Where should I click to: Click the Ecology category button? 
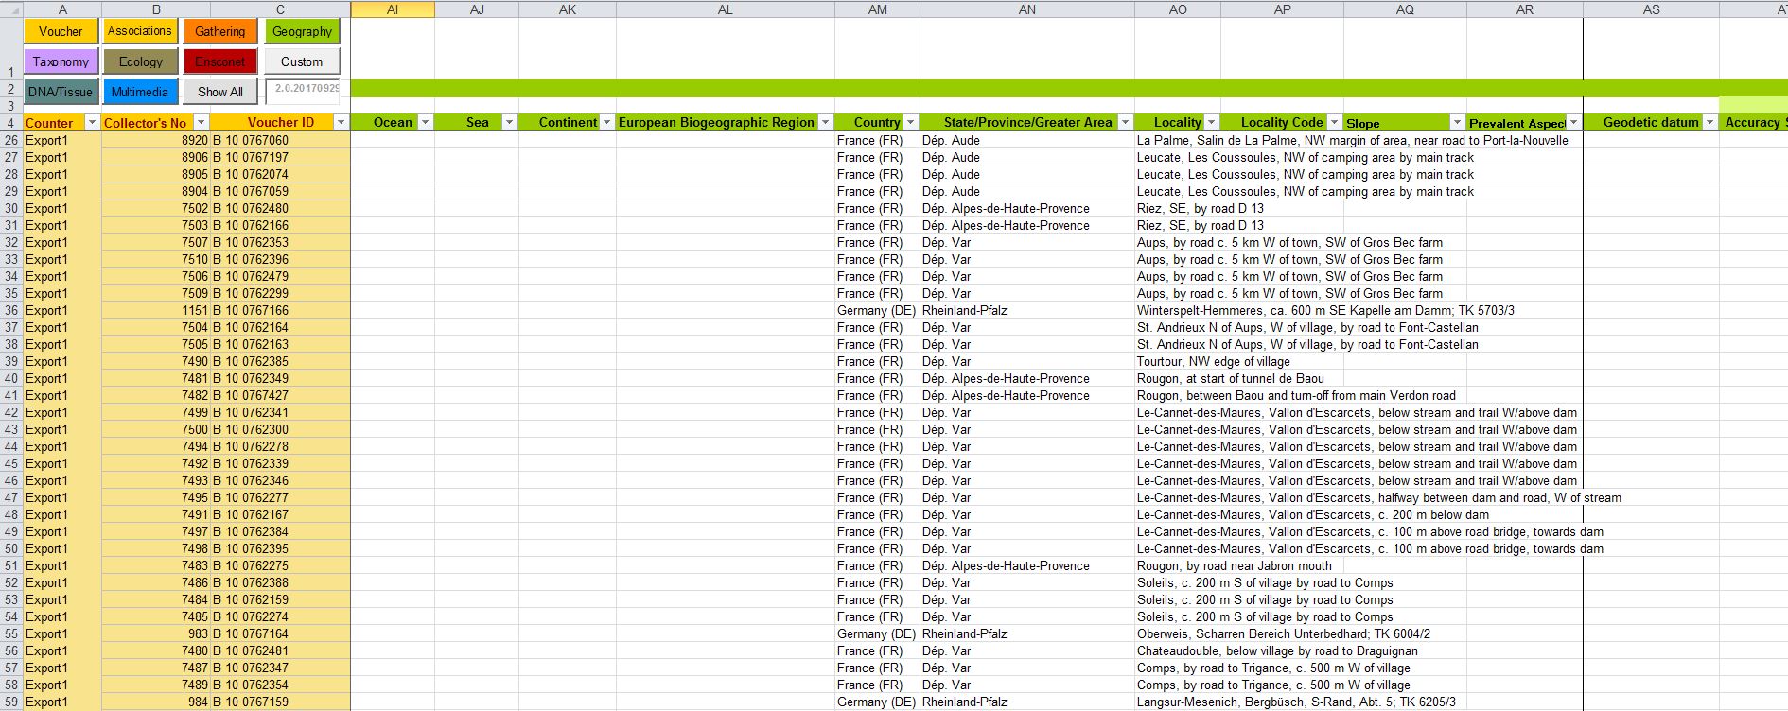140,61
